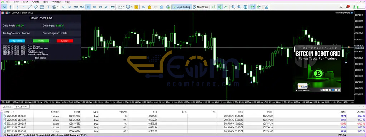Expand the shapes objects dropdown arrow

pos(58,7)
